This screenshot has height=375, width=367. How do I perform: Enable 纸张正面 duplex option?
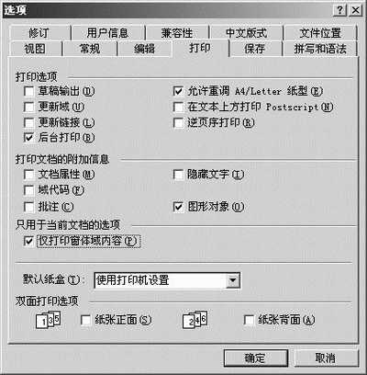point(85,320)
